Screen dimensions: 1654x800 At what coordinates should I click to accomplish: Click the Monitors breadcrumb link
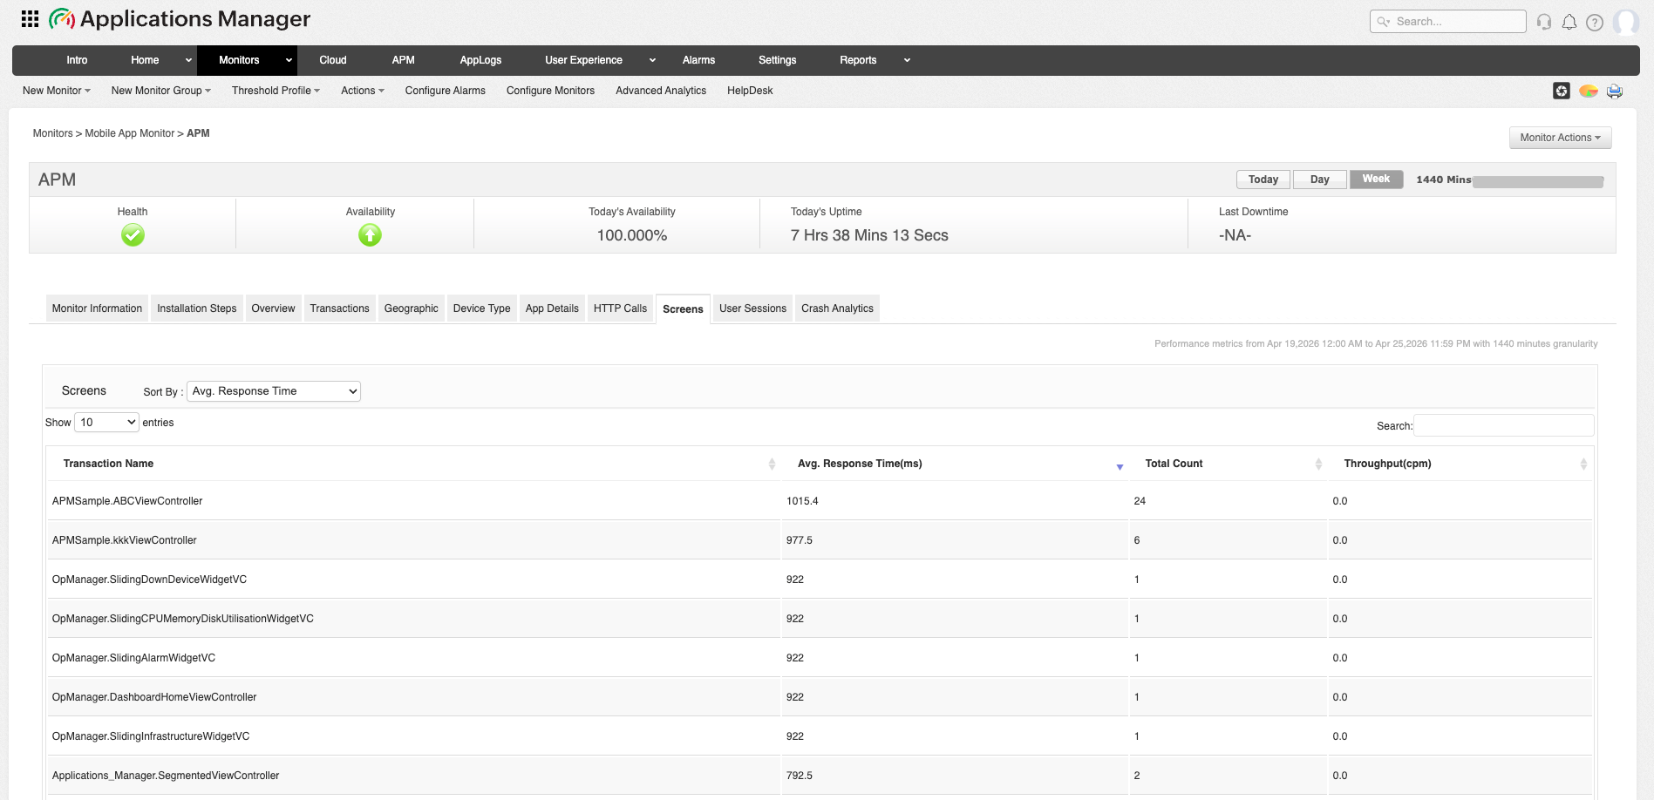52,133
